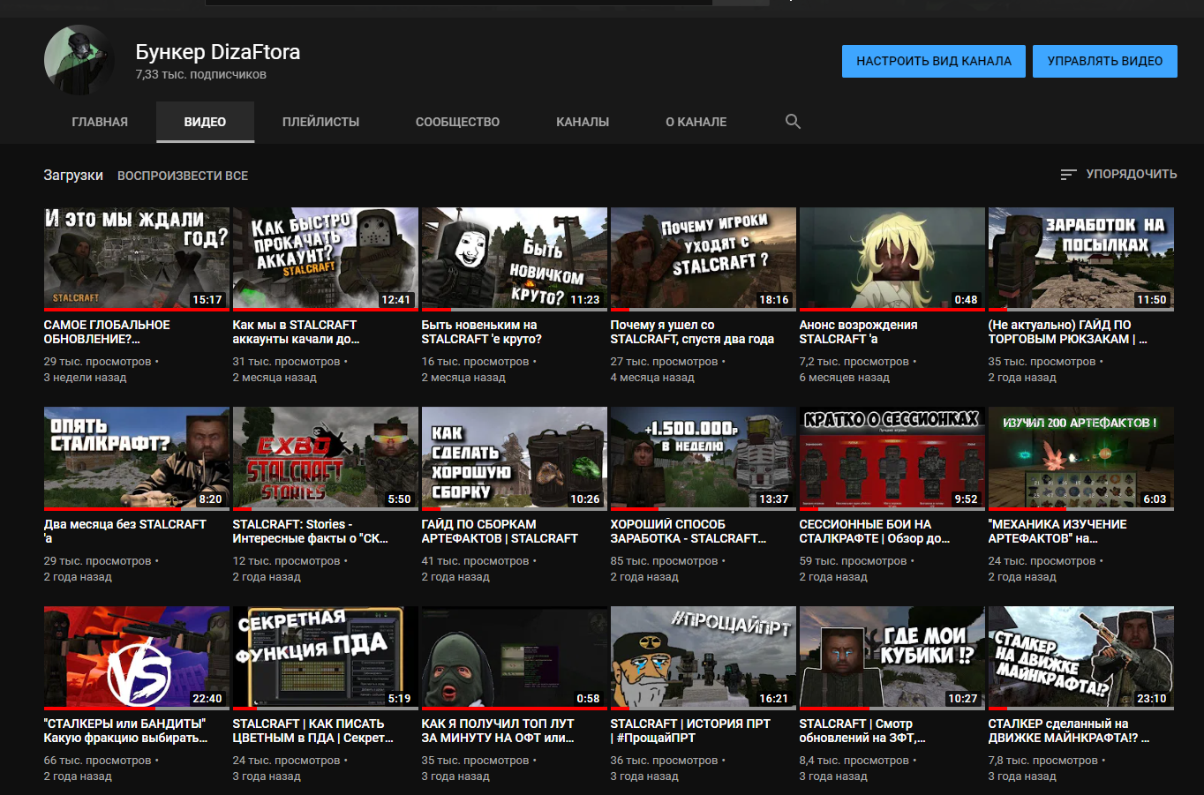This screenshot has width=1204, height=795.
Task: Open title 'СТАЛКЕР сделанный на ДВИЖКЕ МАЙНКРАФТА'
Action: point(1069,731)
